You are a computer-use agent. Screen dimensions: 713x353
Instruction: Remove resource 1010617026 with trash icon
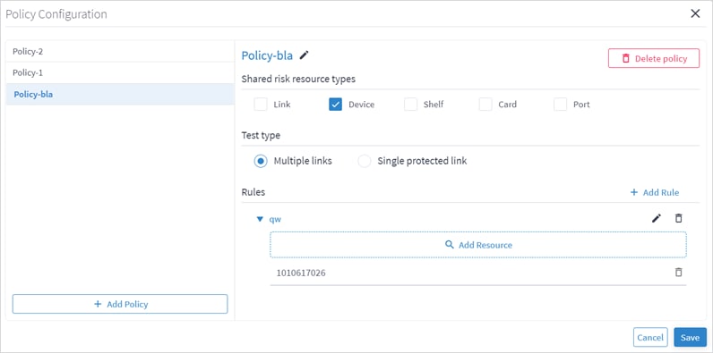tap(678, 273)
